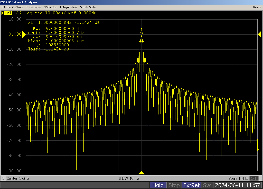Click the ExtRef status indicator

191,185
